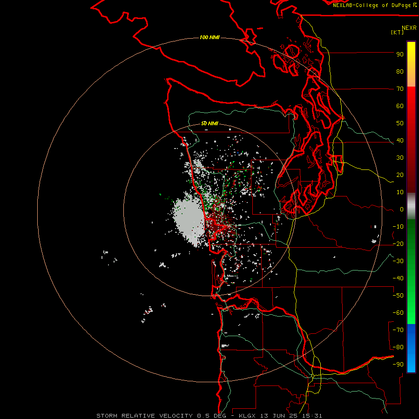Click the "100 NMI" range ring label
The height and width of the screenshot is (419, 419).
click(209, 37)
